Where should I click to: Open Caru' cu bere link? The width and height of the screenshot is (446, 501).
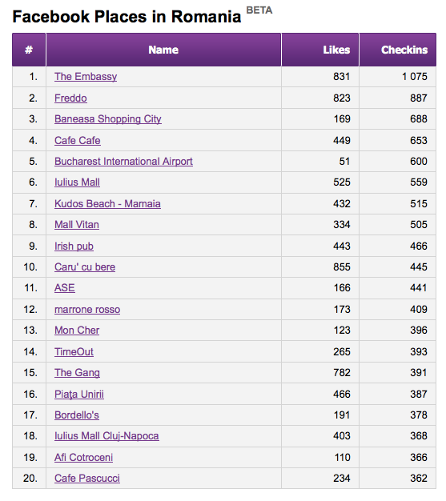[85, 267]
